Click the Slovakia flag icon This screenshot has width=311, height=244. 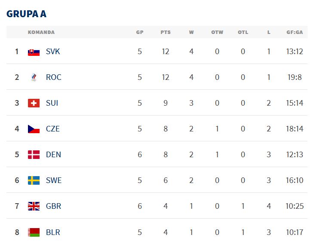point(34,52)
